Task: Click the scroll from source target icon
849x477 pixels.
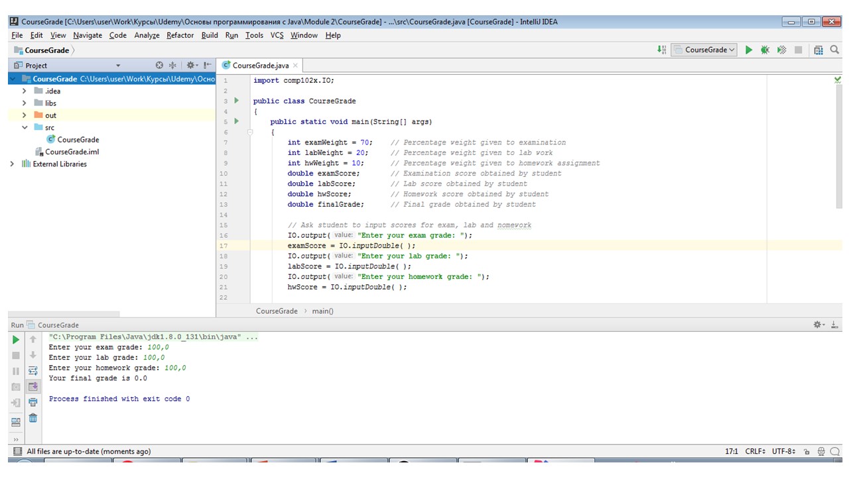Action: (159, 65)
